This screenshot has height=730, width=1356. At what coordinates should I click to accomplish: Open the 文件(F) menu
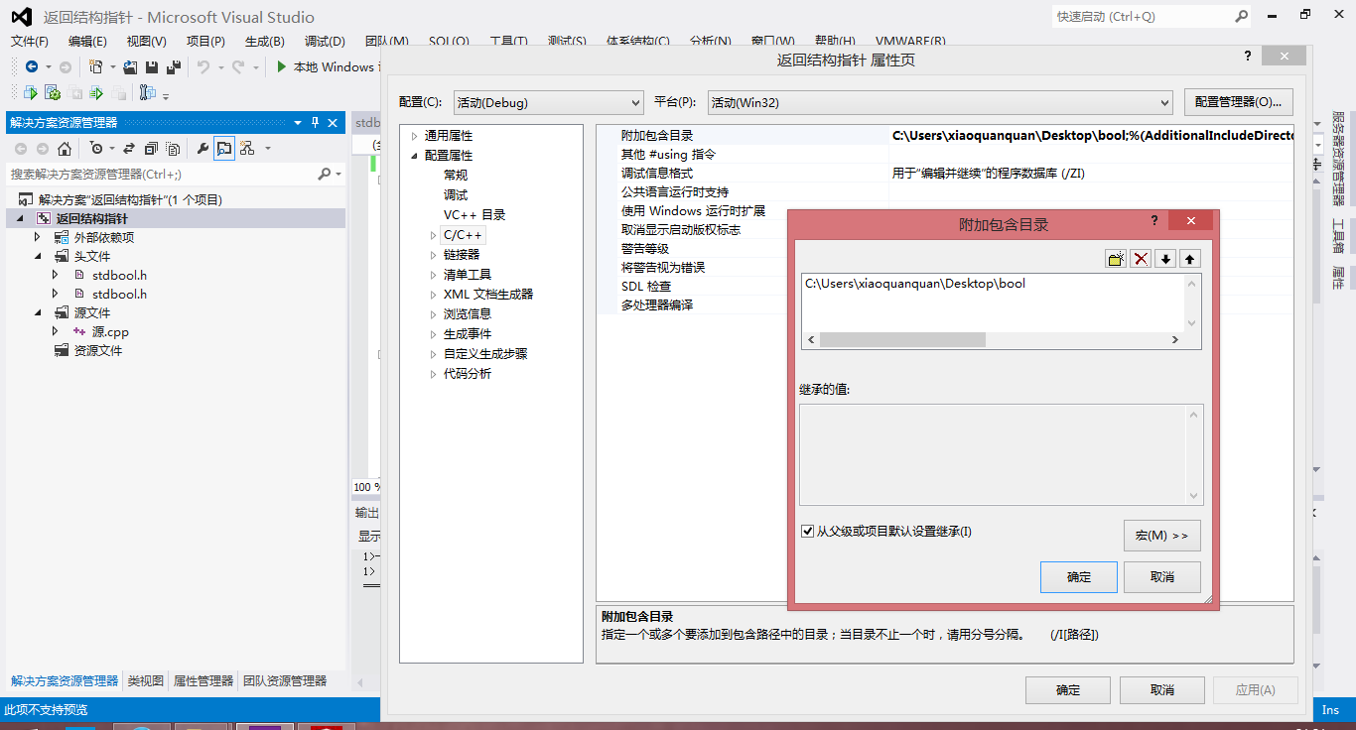point(30,41)
